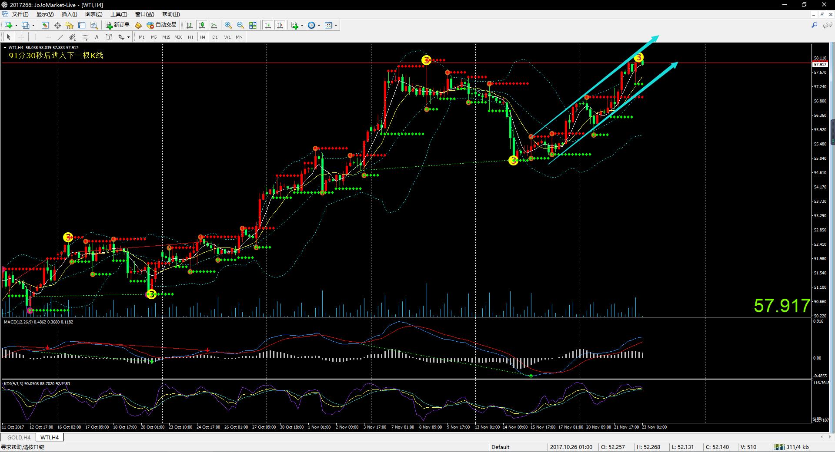Select the Fibonacci retracement tool
The width and height of the screenshot is (835, 452).
tap(85, 37)
